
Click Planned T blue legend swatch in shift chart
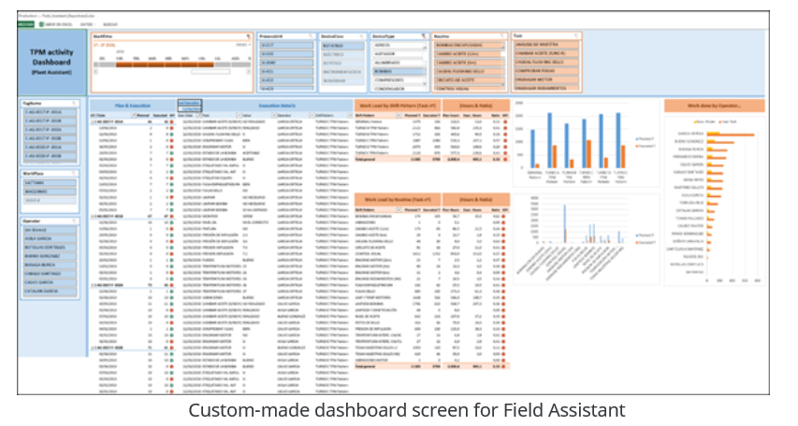click(x=637, y=139)
